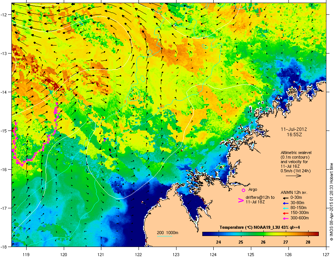334x258 pixels.
Task: Click colorbar tick label 28
Action: pyautogui.click(x=308, y=242)
